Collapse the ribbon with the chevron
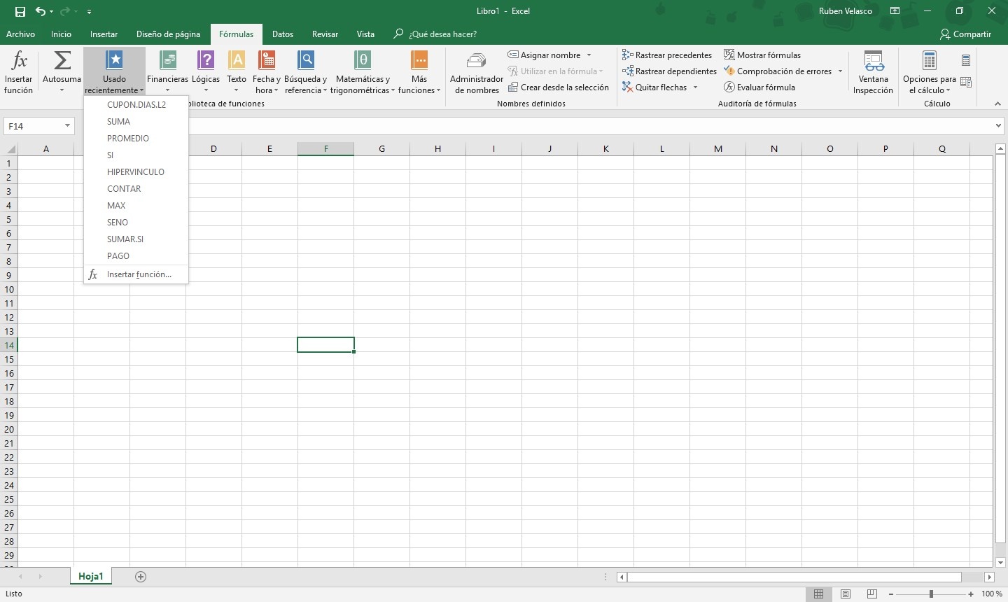The height and width of the screenshot is (602, 1008). [x=997, y=104]
